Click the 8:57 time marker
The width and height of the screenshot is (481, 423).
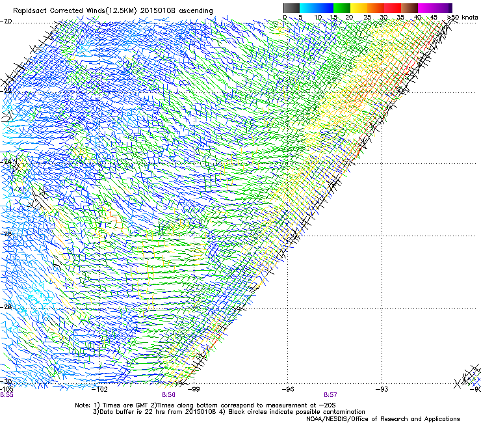(x=330, y=395)
